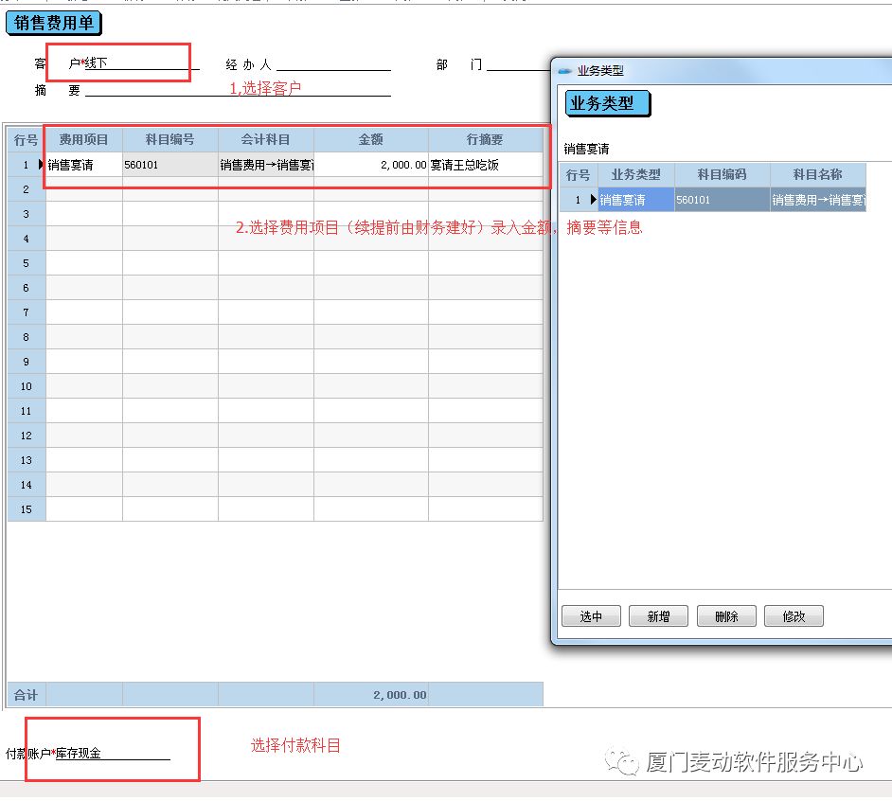This screenshot has height=801, width=892.
Task: Click the 业务类型 dialog title bar icon
Action: coord(565,71)
